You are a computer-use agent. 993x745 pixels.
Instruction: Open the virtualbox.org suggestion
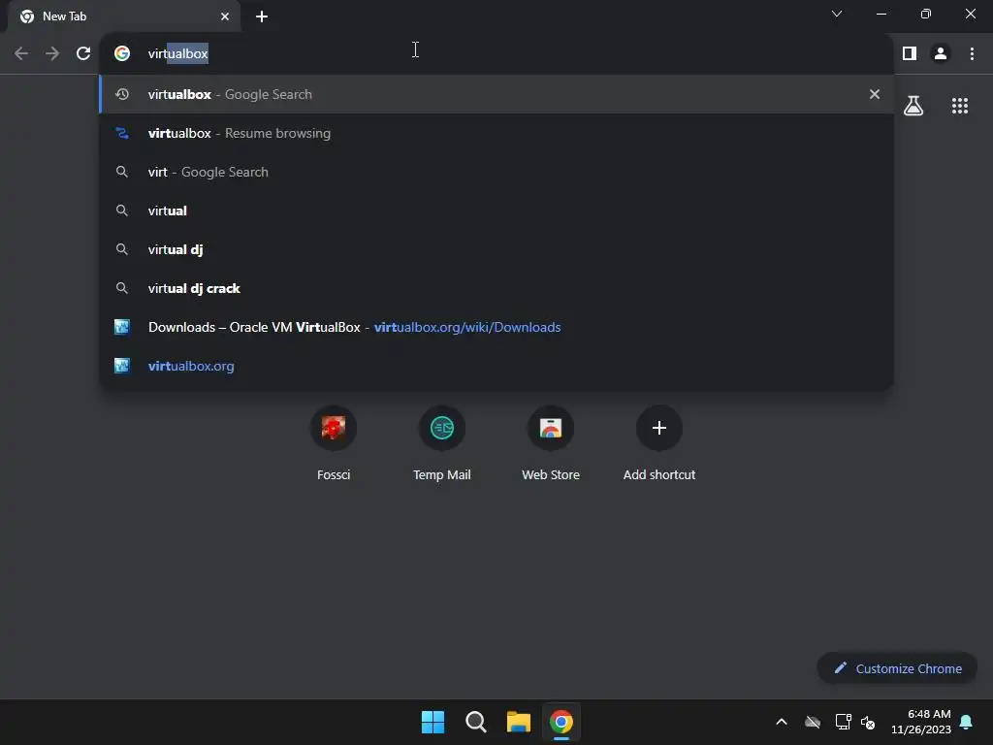[496, 366]
